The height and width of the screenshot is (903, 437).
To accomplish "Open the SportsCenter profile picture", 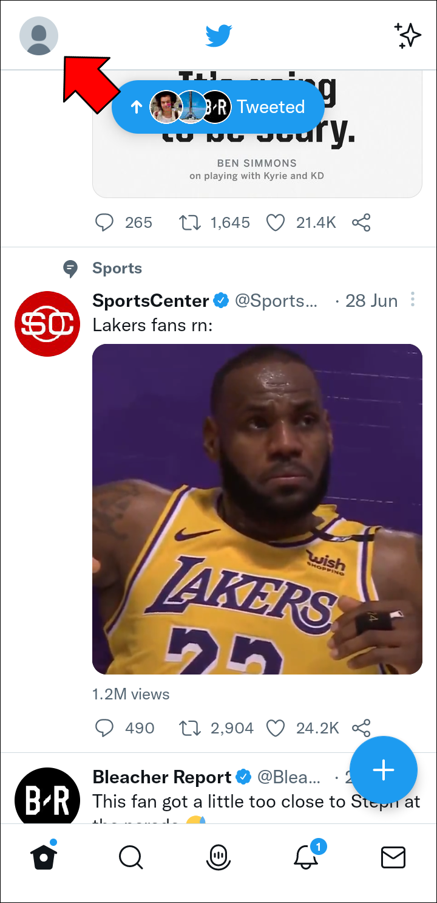I will tap(47, 324).
